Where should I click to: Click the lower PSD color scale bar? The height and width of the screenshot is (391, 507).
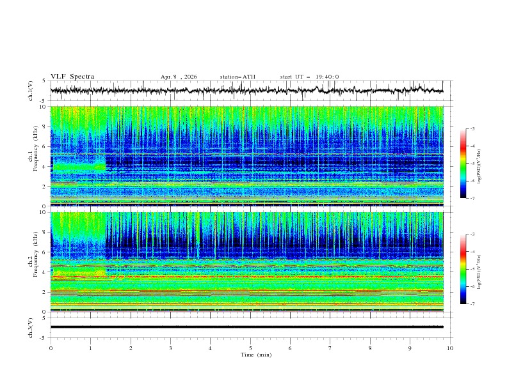463,269
